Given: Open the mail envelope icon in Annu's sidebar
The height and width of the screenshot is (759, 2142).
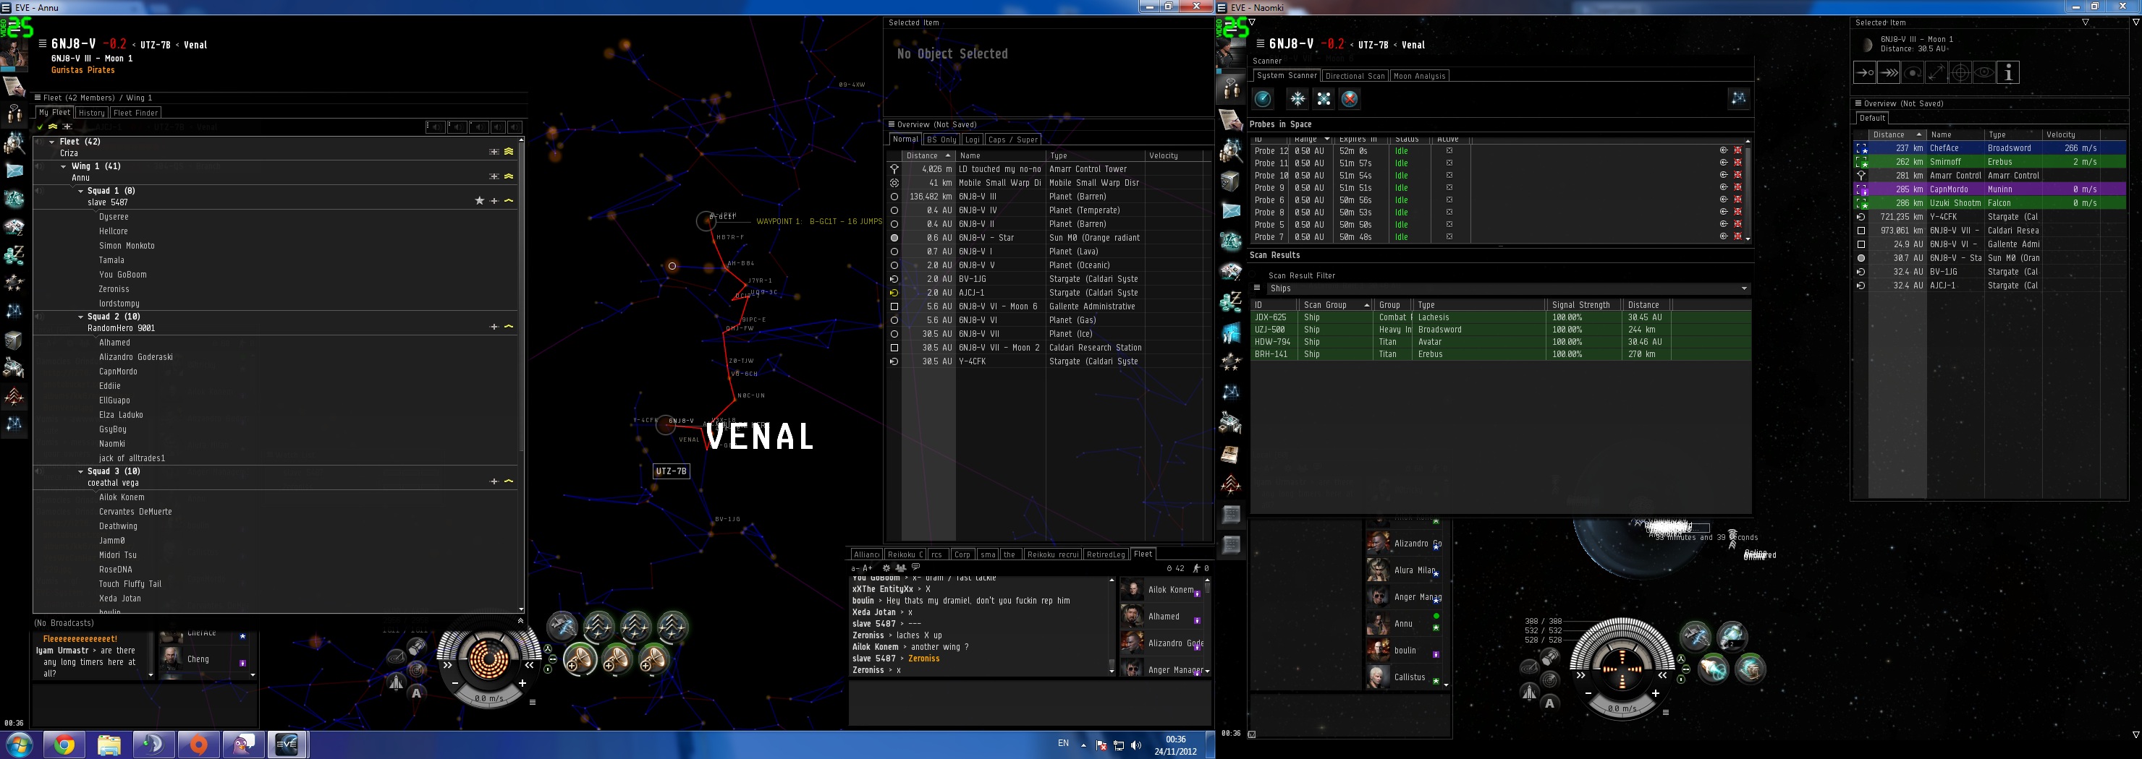Looking at the screenshot, I should click(14, 171).
